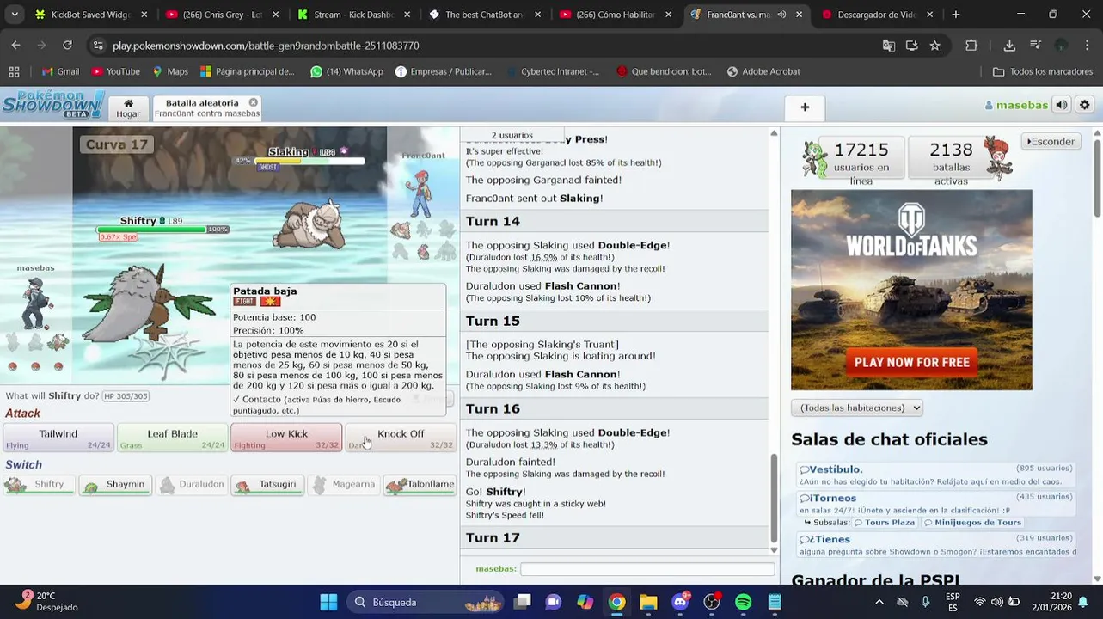1103x619 pixels.
Task: Switch to Stream - Kick Dashboard tab
Action: 353,15
